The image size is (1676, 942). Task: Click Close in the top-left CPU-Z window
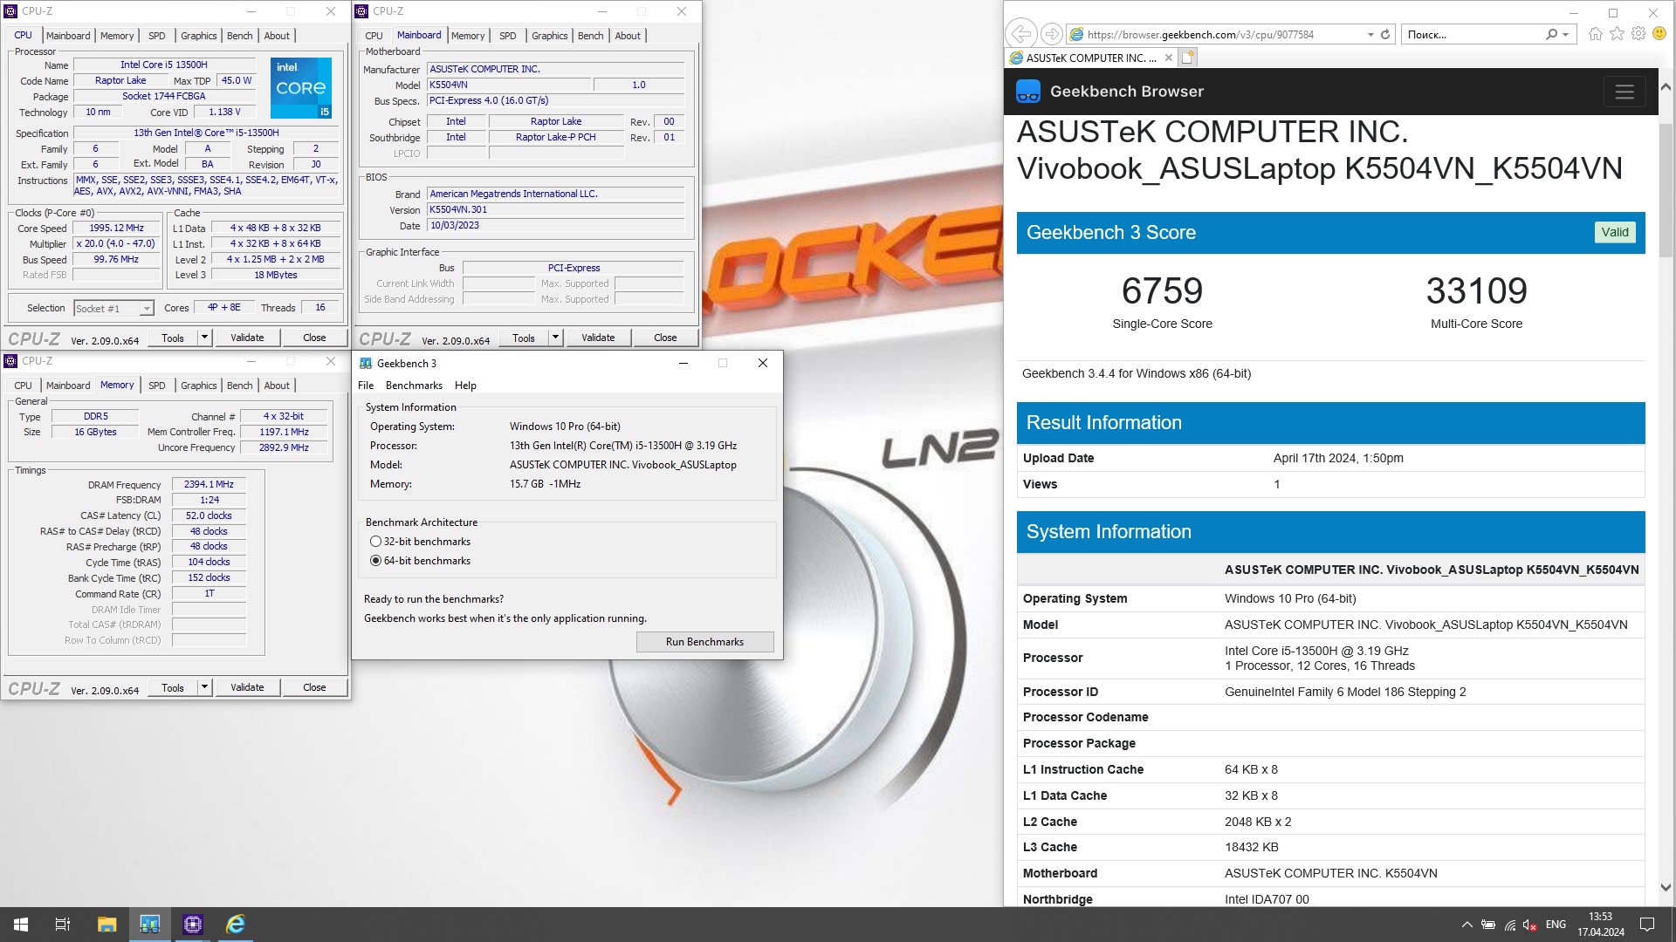(x=314, y=338)
